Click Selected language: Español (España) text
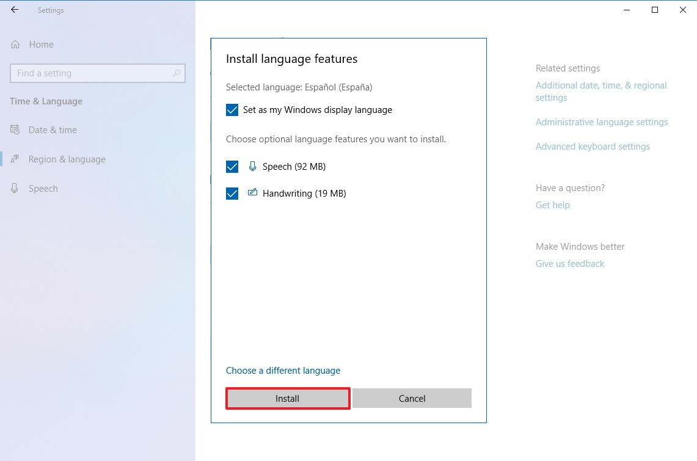The image size is (697, 461). tap(299, 87)
